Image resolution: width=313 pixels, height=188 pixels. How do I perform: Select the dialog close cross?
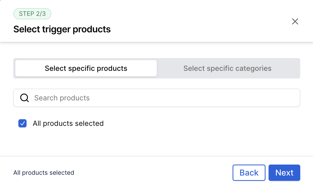point(295,21)
